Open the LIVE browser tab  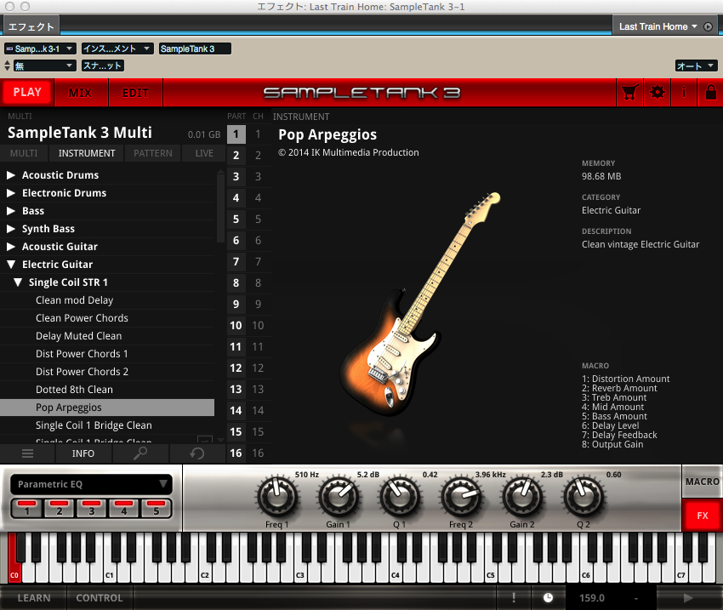click(204, 153)
